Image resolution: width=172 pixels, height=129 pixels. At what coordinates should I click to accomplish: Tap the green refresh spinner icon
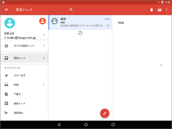pos(80,33)
